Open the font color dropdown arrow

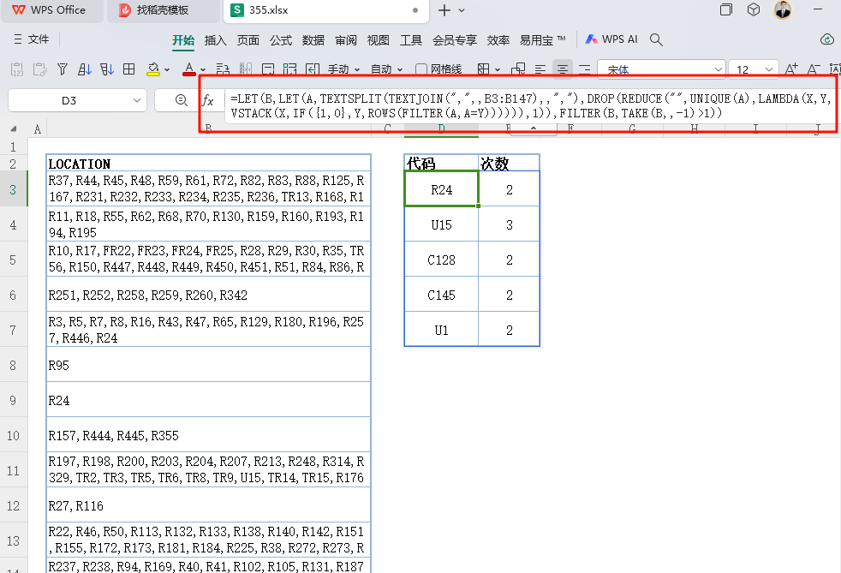pos(203,69)
